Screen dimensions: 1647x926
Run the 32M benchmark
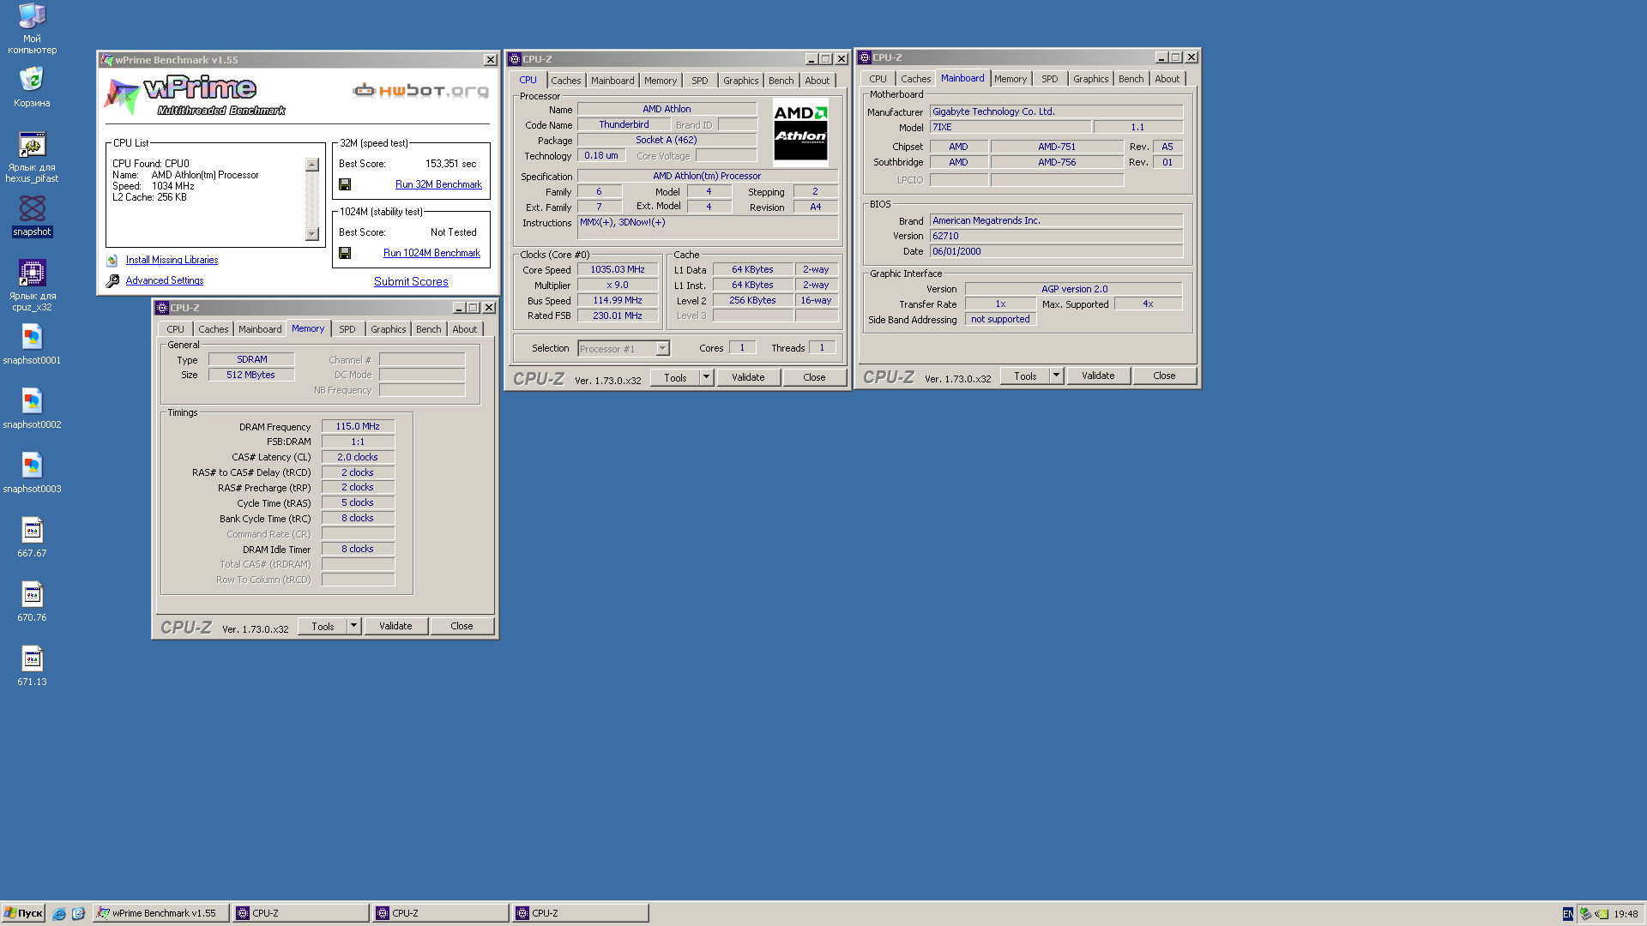438,184
